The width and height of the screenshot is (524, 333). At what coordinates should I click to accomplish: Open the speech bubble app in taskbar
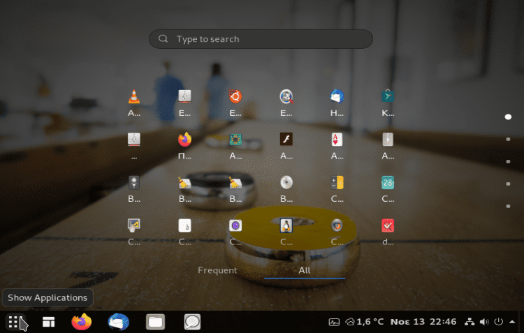192,322
